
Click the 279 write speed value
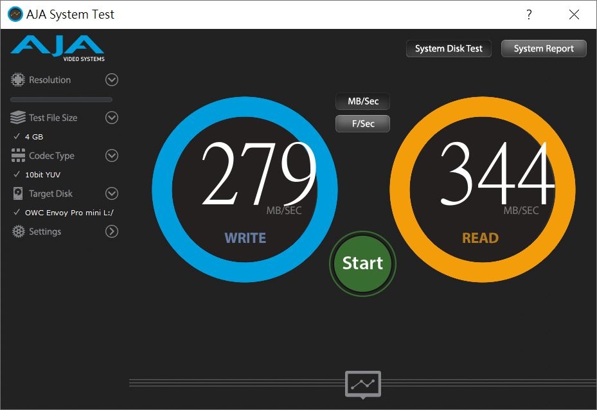[259, 174]
